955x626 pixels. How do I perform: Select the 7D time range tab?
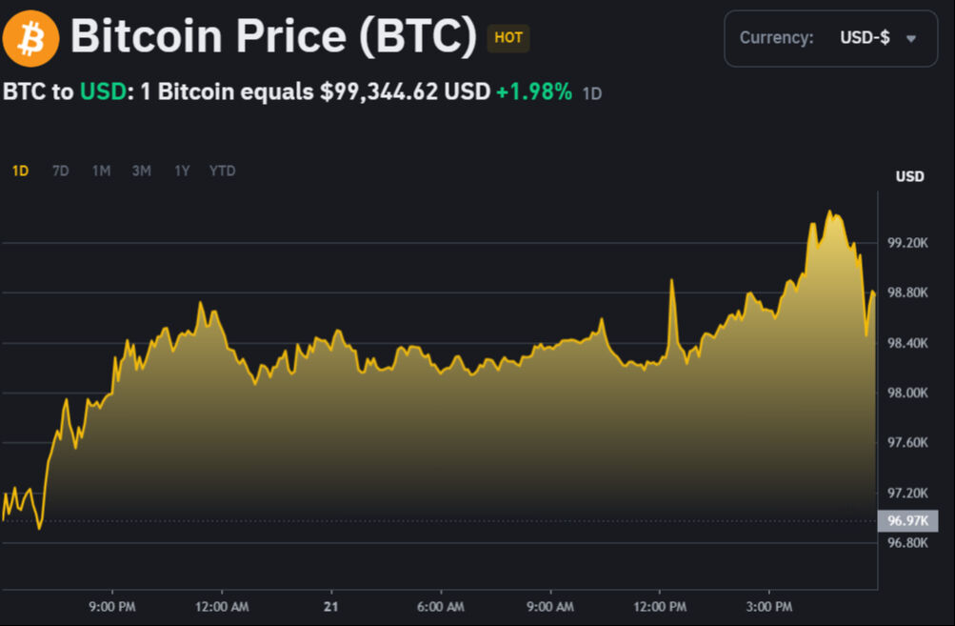[x=60, y=170]
